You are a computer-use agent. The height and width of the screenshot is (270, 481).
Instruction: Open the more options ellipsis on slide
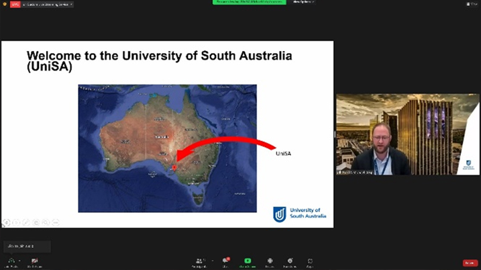click(x=56, y=222)
